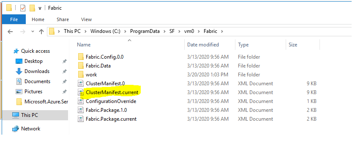Open the recent locations dropdown arrow
The width and height of the screenshot is (355, 157).
[33, 32]
